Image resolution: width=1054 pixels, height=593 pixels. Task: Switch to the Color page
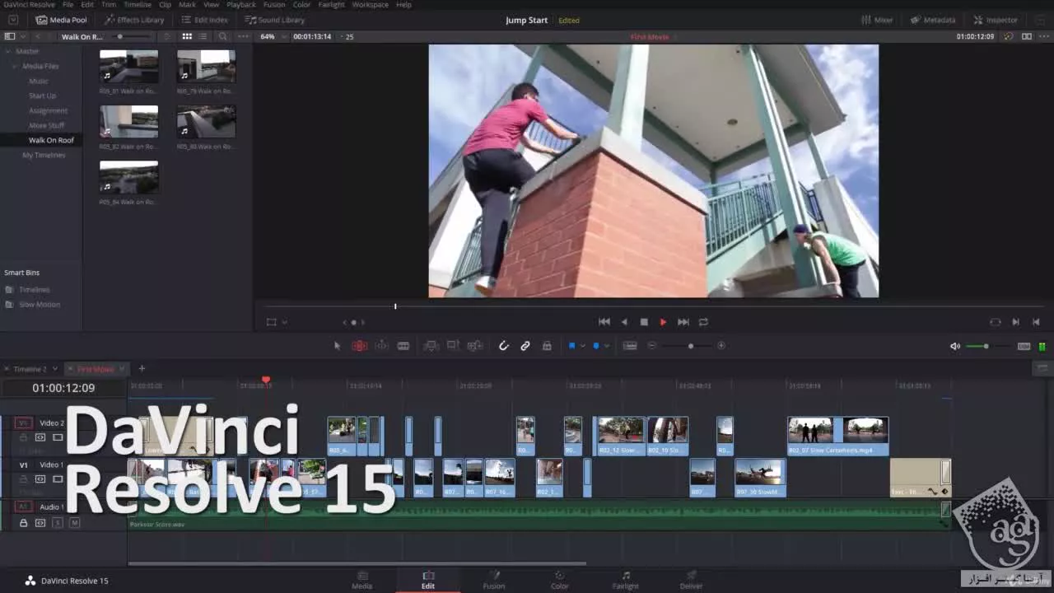point(560,580)
